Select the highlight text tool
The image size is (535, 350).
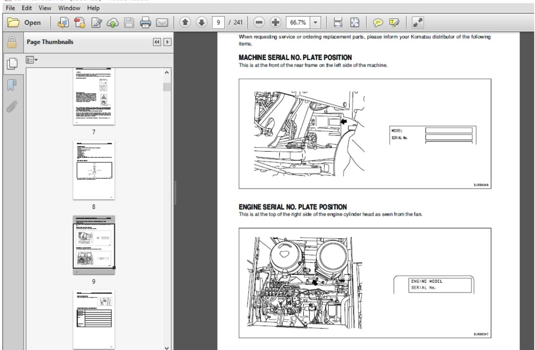point(394,23)
